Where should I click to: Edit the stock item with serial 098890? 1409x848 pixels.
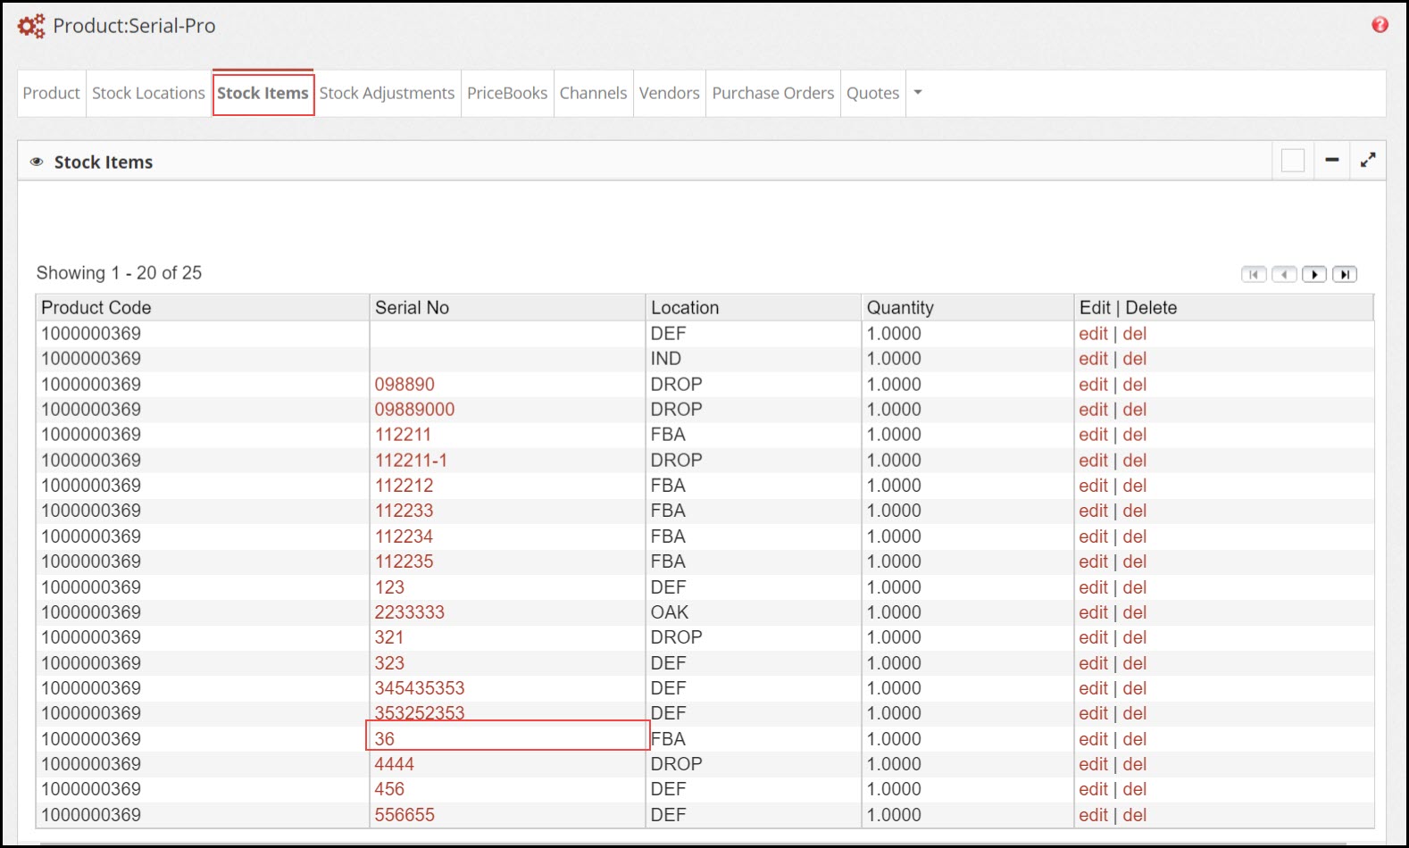(1093, 385)
